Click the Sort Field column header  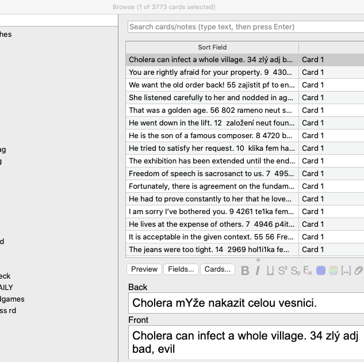(212, 47)
